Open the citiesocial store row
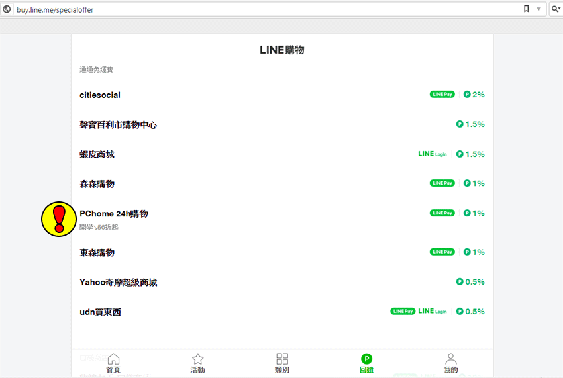 tap(282, 95)
